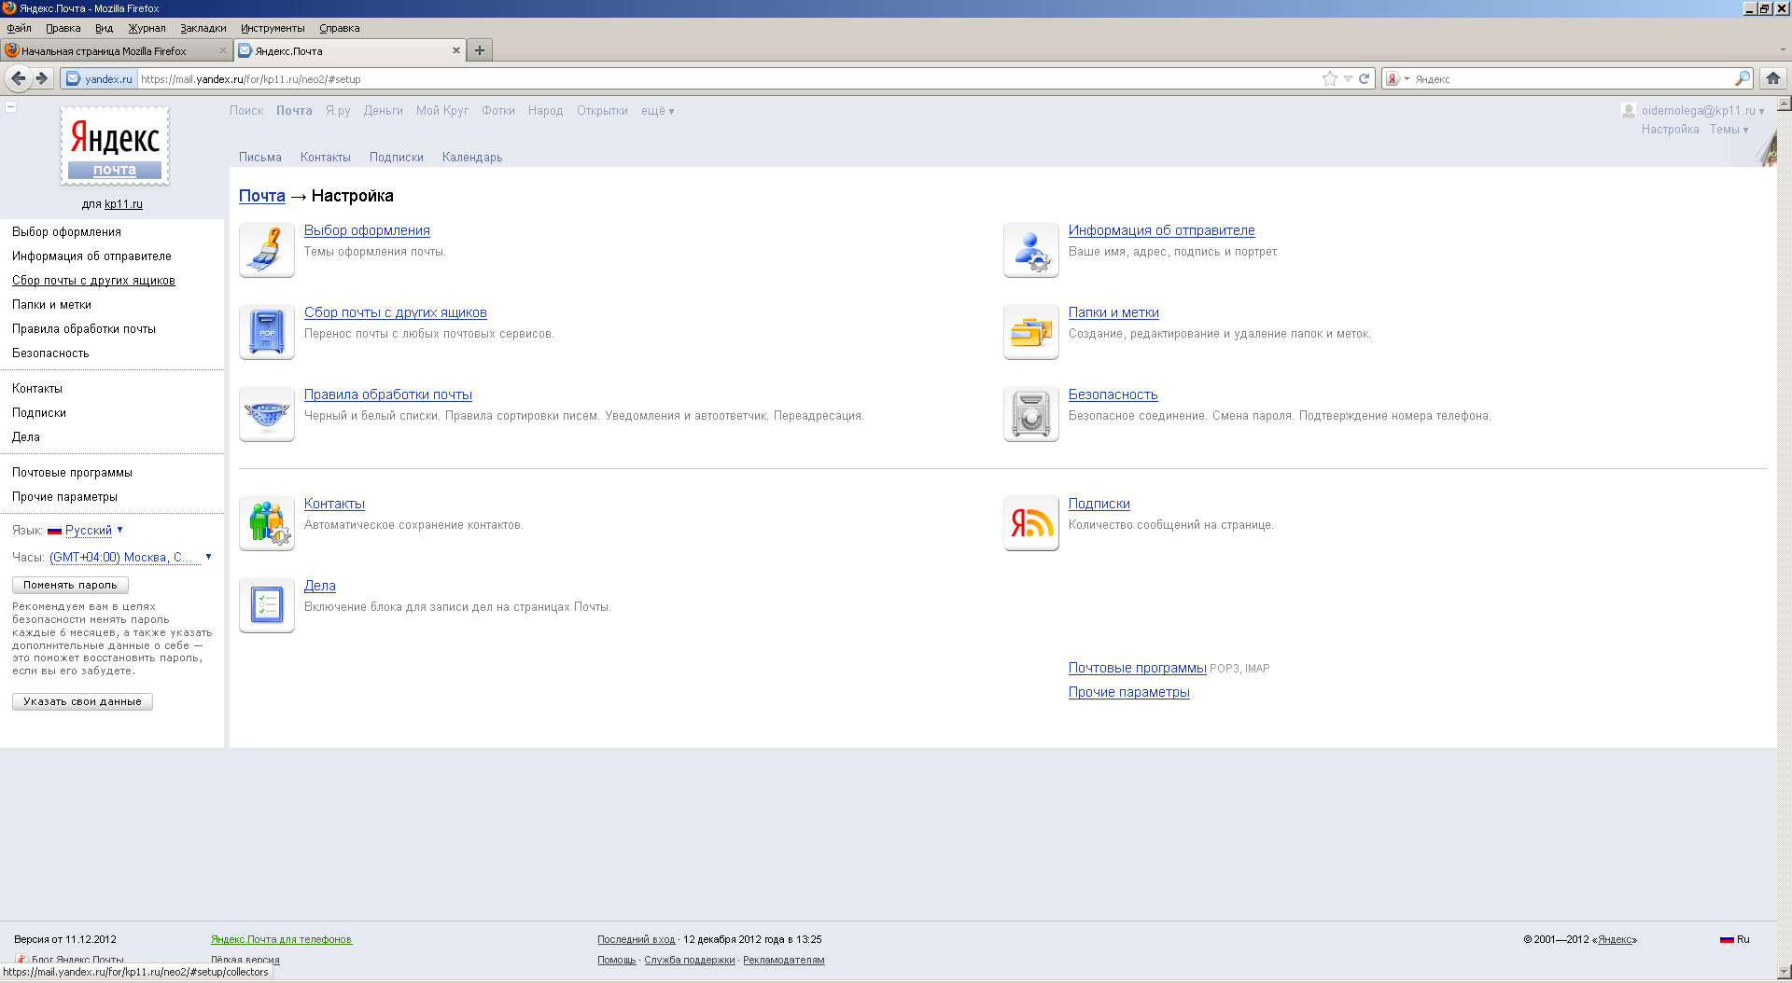Screen dimensions: 1792x983
Task: Open Выбор оформления link in main area
Action: click(x=367, y=230)
